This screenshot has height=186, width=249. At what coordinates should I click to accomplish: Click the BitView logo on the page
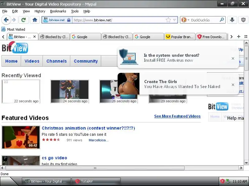[x=15, y=47]
